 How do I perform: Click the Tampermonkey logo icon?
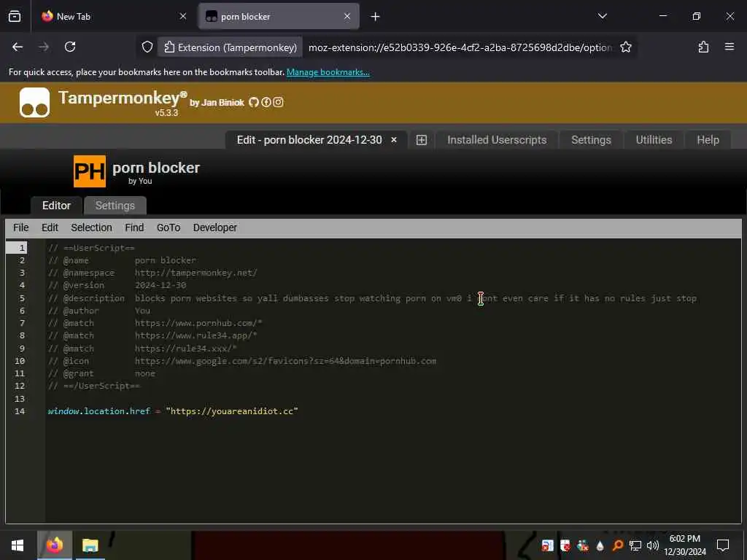point(34,102)
